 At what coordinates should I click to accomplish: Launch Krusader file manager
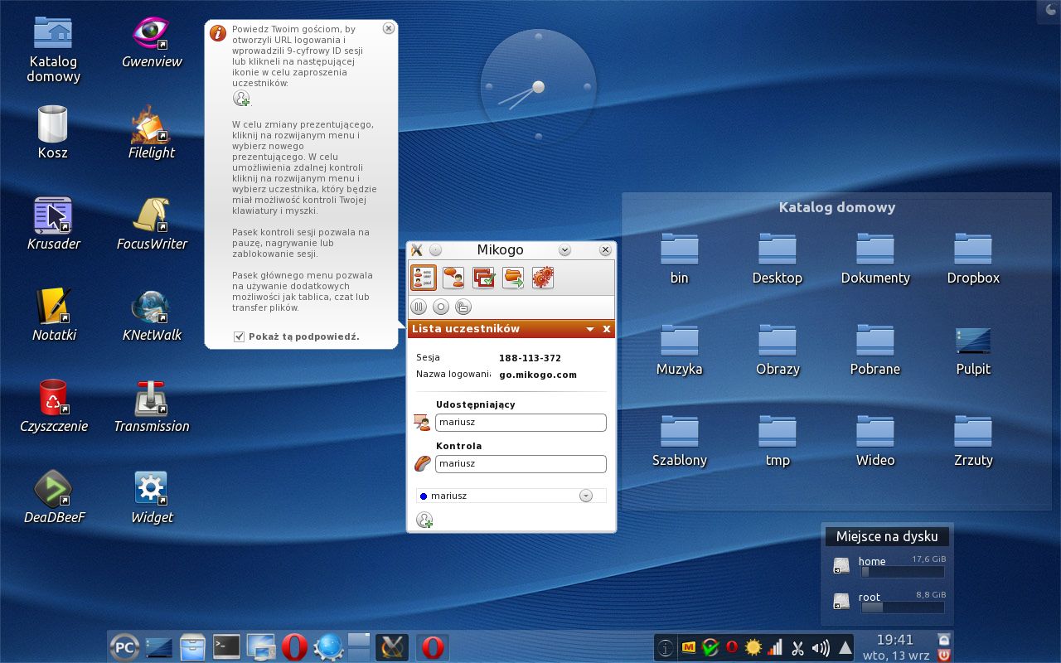coord(53,224)
